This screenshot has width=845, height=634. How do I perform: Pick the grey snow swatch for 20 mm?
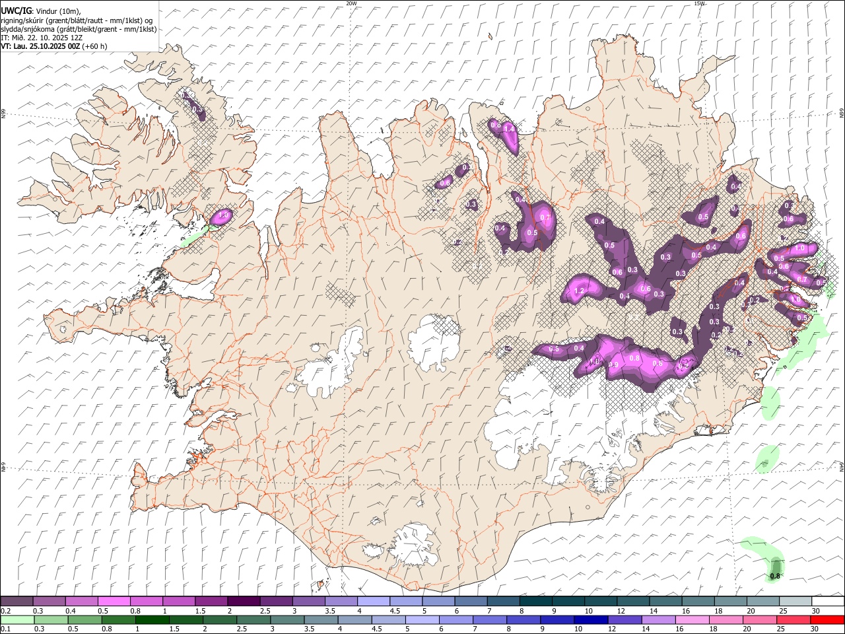[x=762, y=602]
